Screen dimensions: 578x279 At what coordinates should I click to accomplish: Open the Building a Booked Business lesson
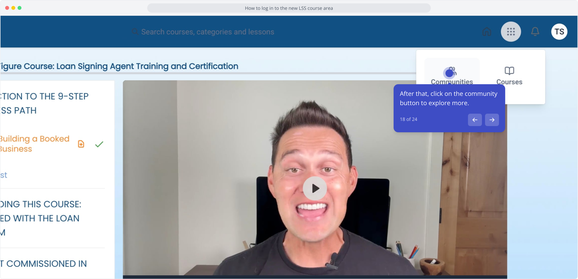click(x=35, y=144)
